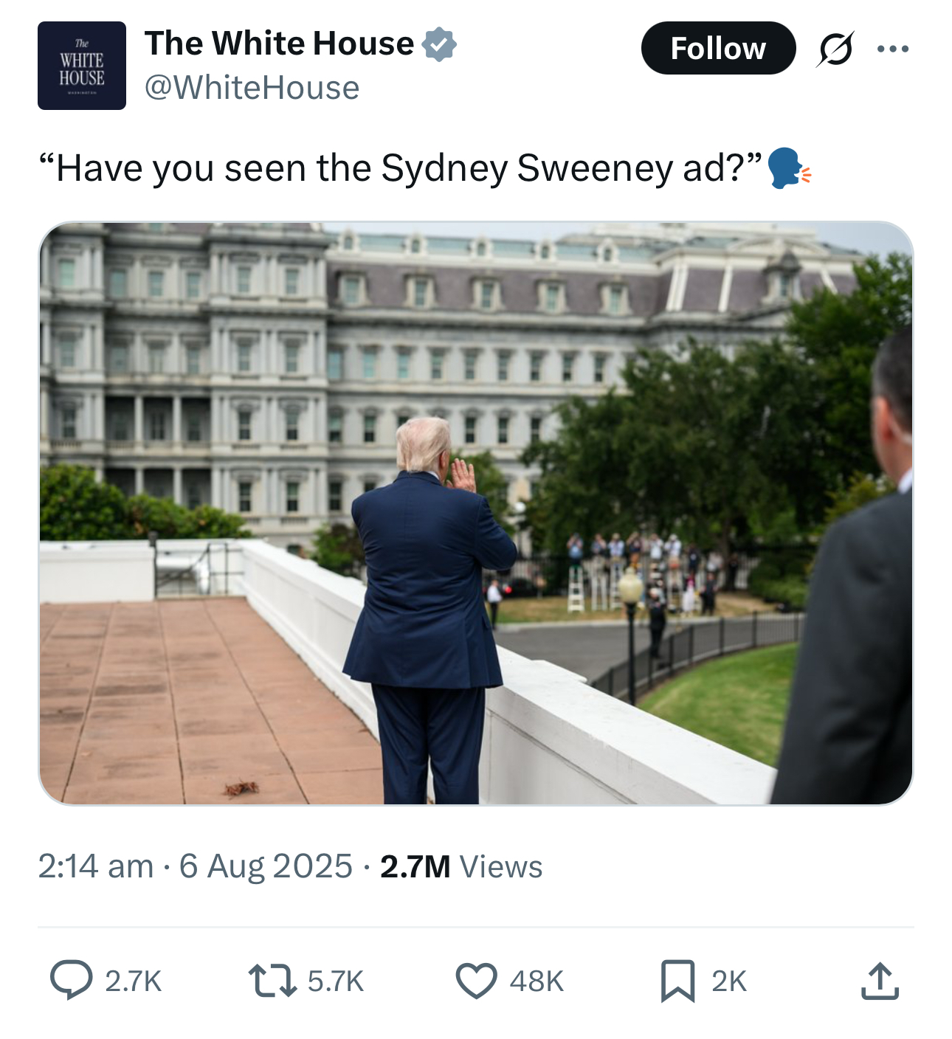Click the blue verified badge
The height and width of the screenshot is (1039, 952).
coord(439,44)
